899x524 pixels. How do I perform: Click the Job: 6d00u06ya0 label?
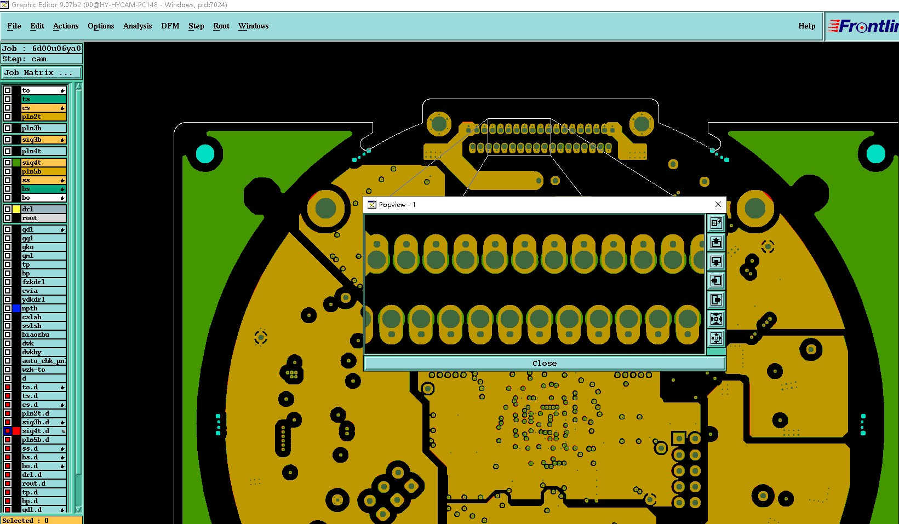(x=42, y=48)
